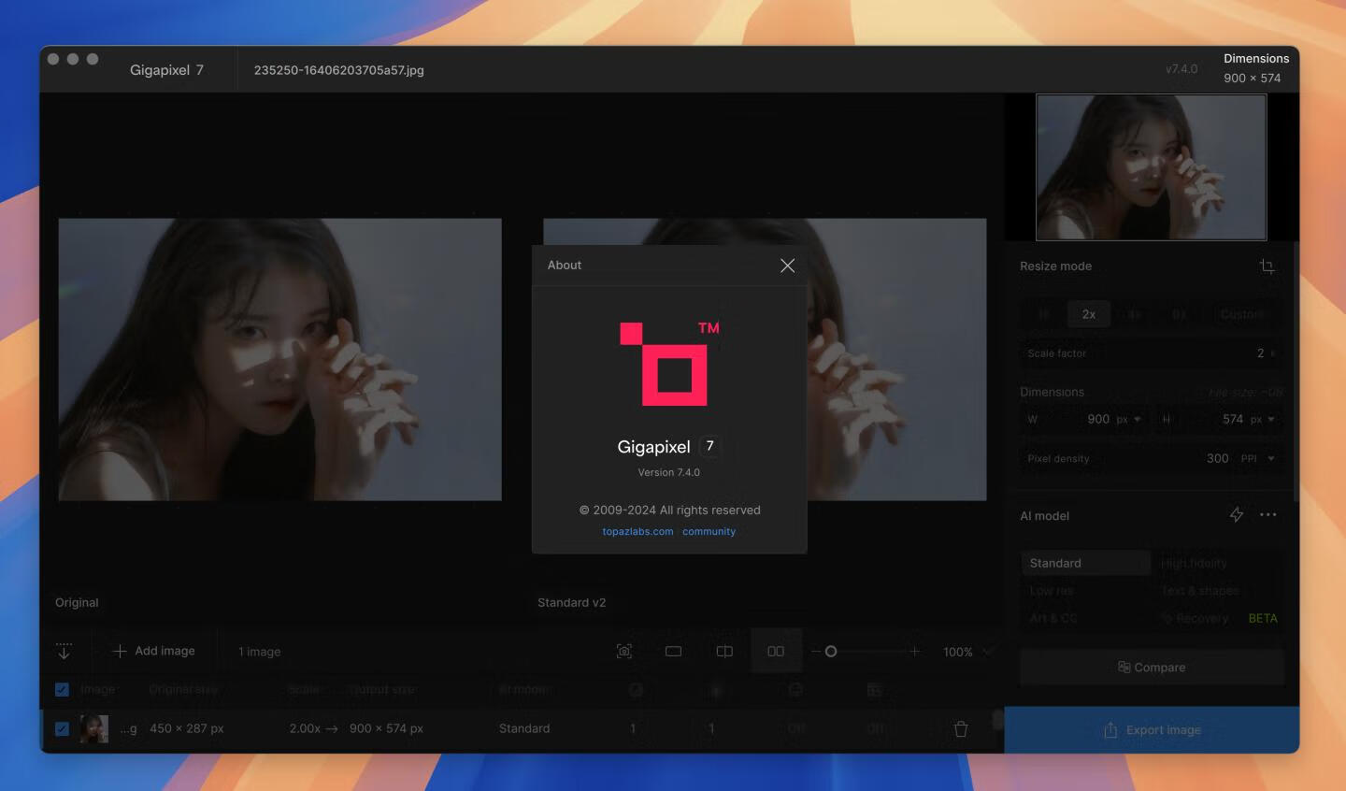Open the PPI unit dropdown

tap(1257, 458)
